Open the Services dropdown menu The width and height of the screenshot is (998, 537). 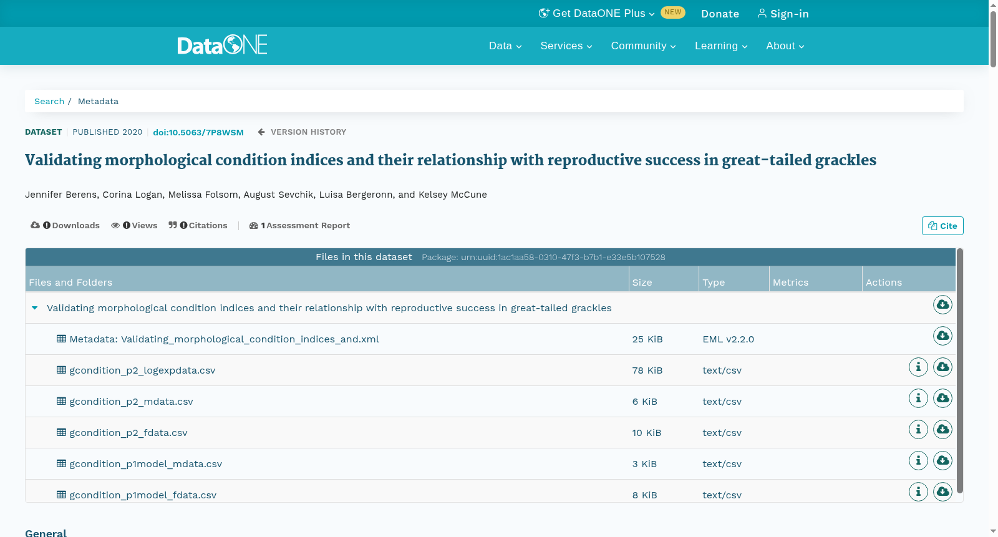[x=566, y=46]
